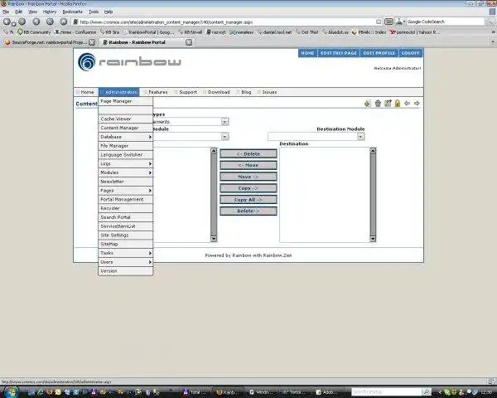Open the Source Module dropdown arrow

click(x=224, y=137)
